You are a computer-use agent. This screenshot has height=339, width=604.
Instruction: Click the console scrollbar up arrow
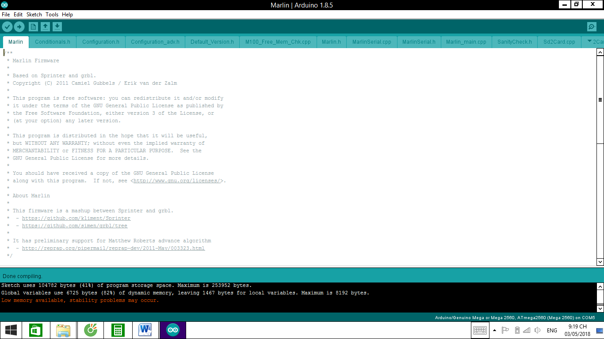pyautogui.click(x=600, y=287)
